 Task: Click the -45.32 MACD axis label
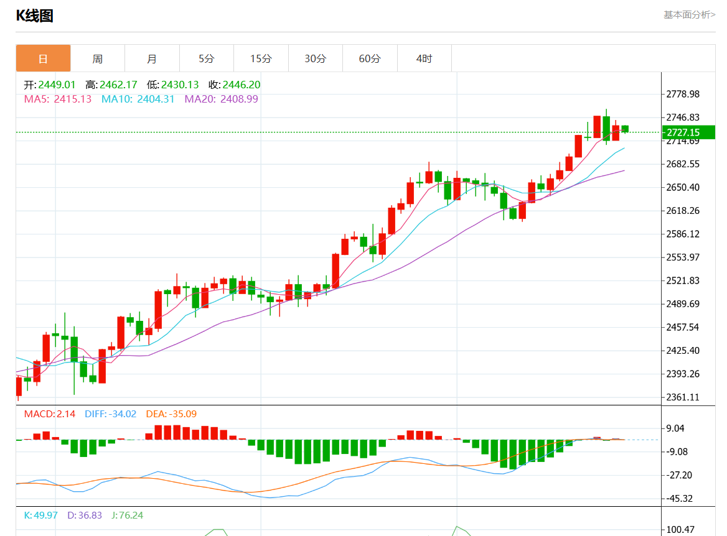pos(679,499)
